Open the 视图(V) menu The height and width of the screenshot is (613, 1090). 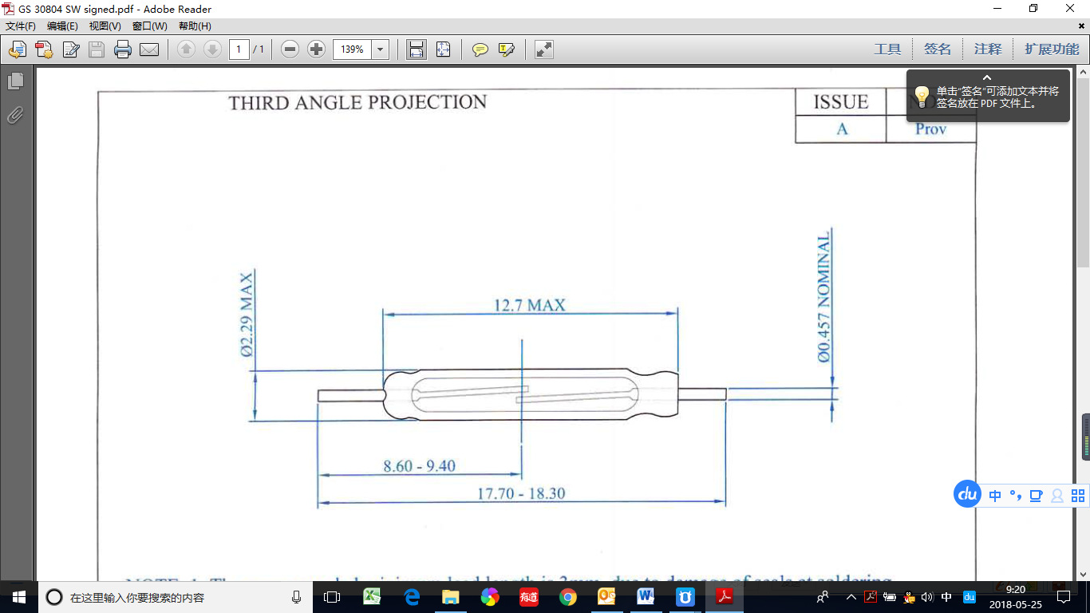(x=105, y=26)
